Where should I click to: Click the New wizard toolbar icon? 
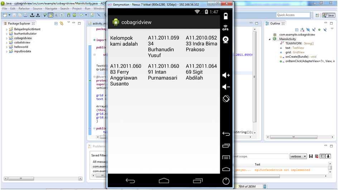5,15
